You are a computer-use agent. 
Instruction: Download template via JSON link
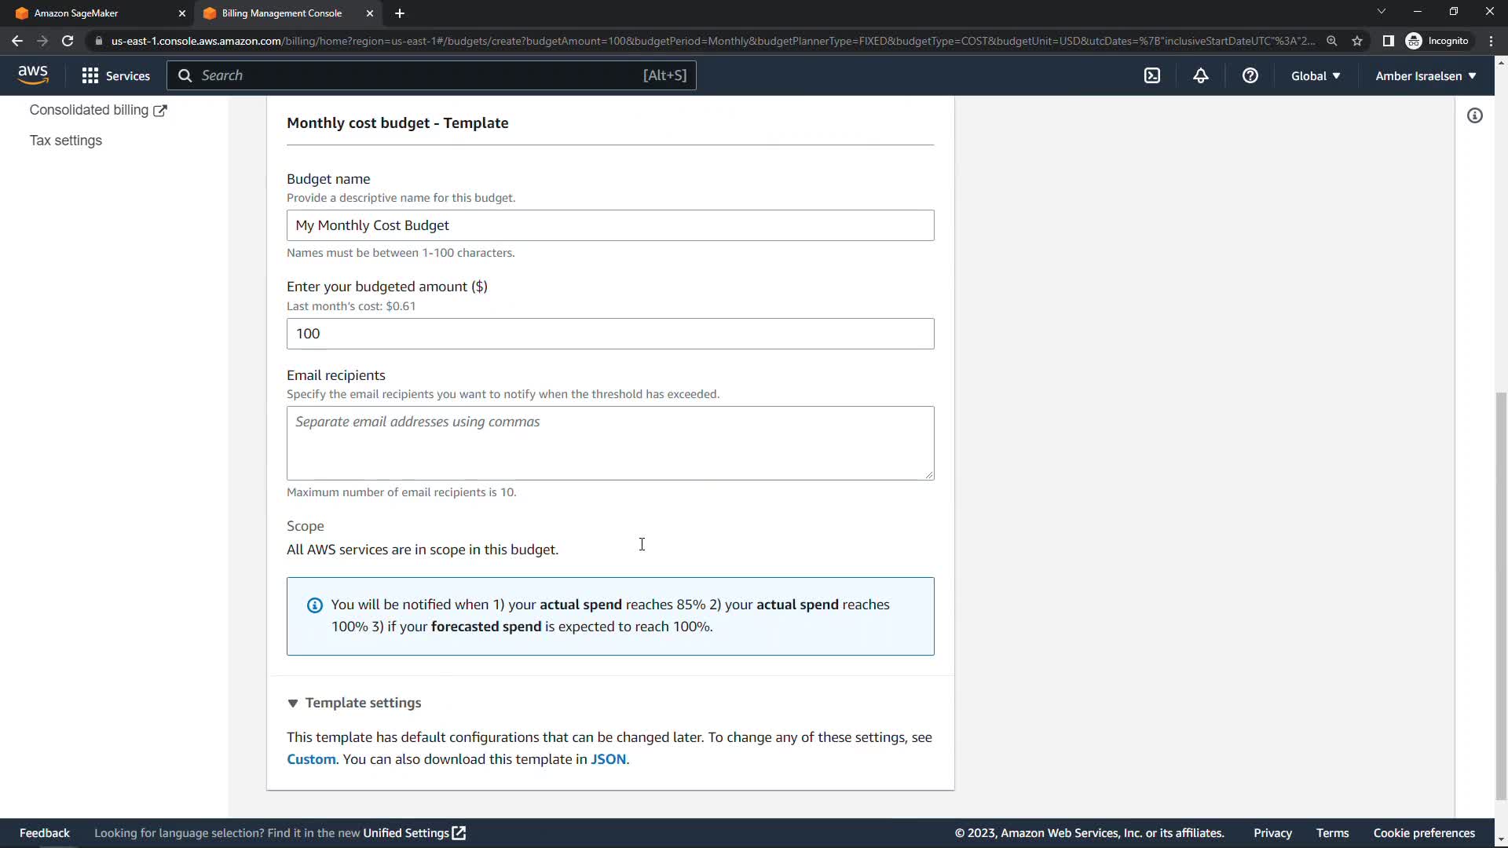(608, 759)
